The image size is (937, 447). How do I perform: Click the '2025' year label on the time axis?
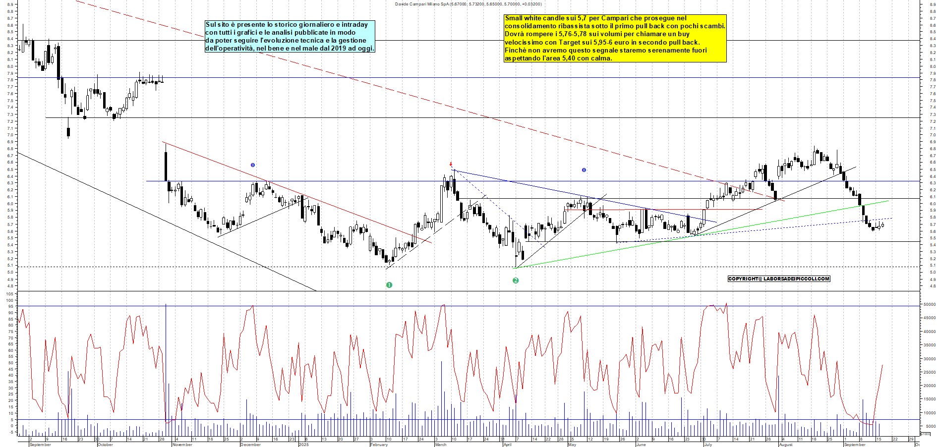point(303,445)
